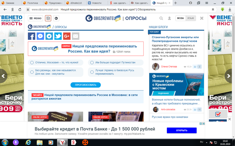Screen dimensions: 235x146
Task: Share poll via Telegram
Action: 49,36
